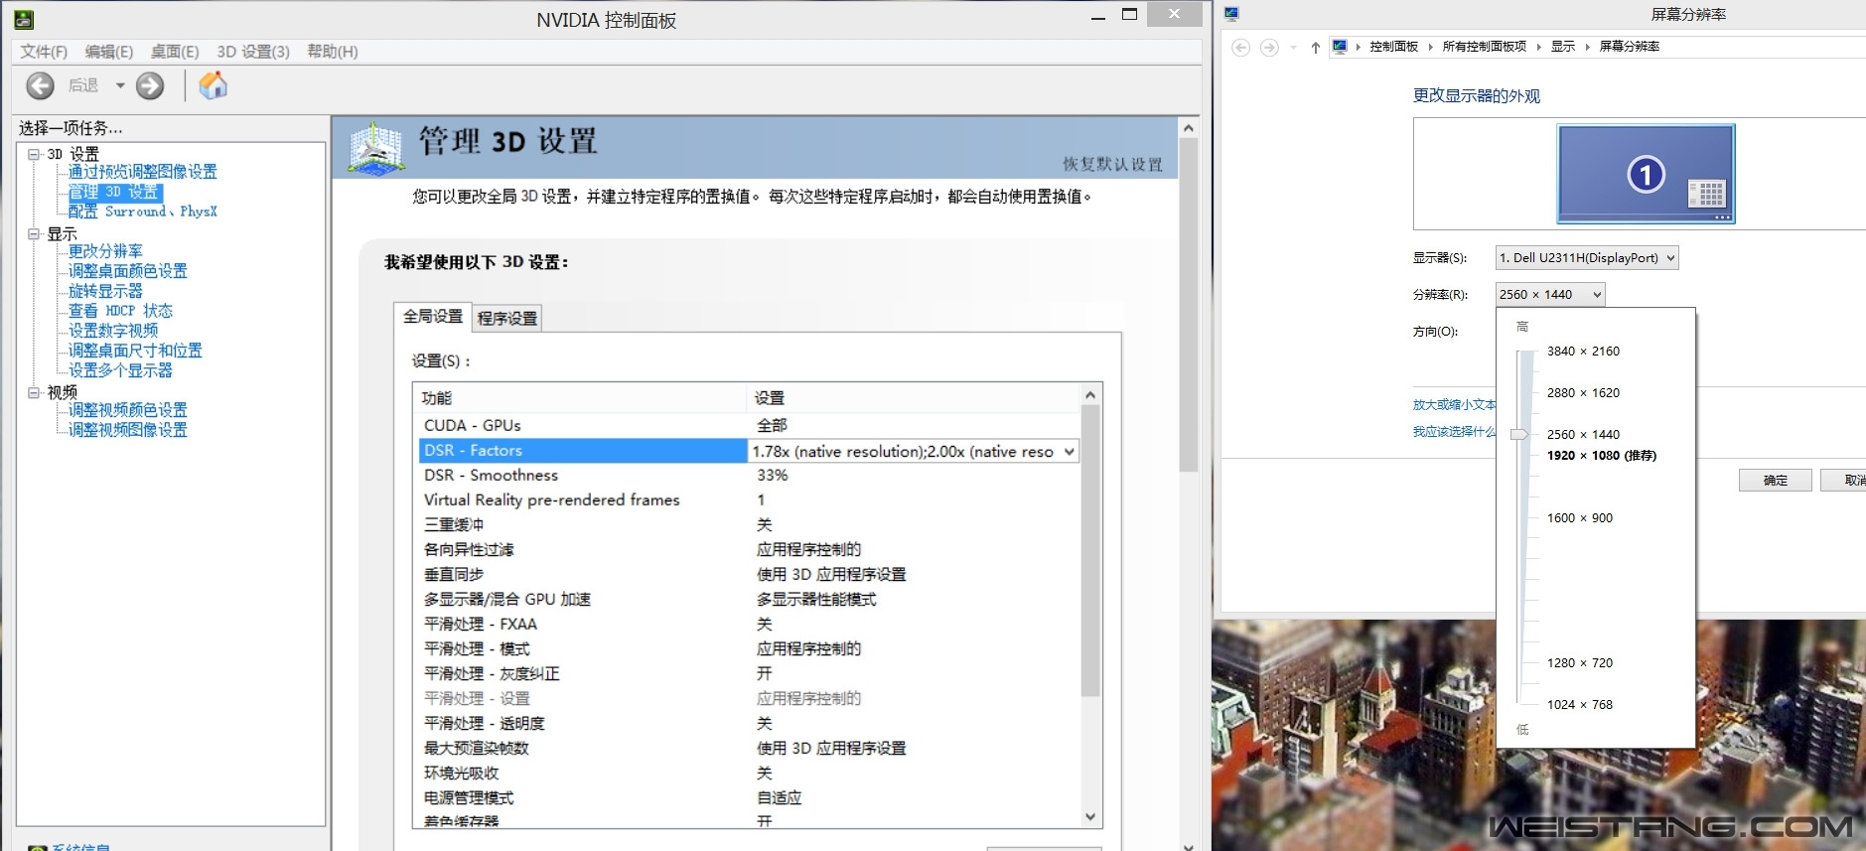The width and height of the screenshot is (1866, 851).
Task: Open the 3D 设置(3) menu
Action: click(253, 52)
